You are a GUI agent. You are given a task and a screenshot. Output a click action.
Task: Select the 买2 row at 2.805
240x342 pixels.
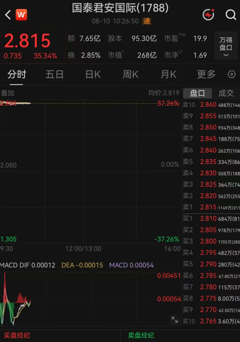tap(211, 230)
